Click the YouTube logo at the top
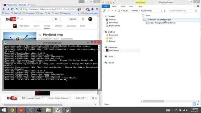Screen dimensions: 201x113 (11, 19)
